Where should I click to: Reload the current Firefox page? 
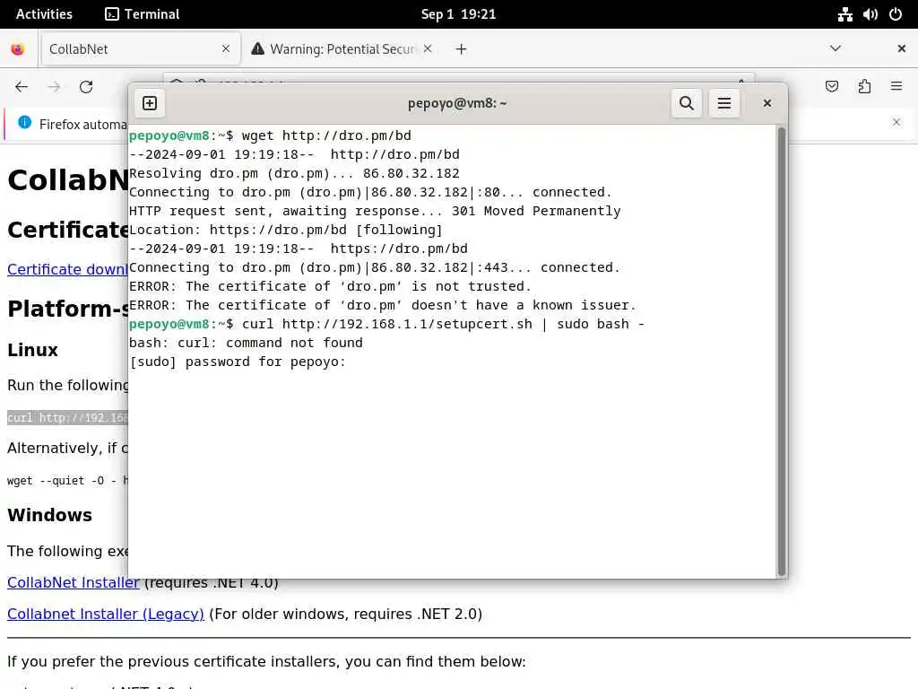tap(86, 87)
